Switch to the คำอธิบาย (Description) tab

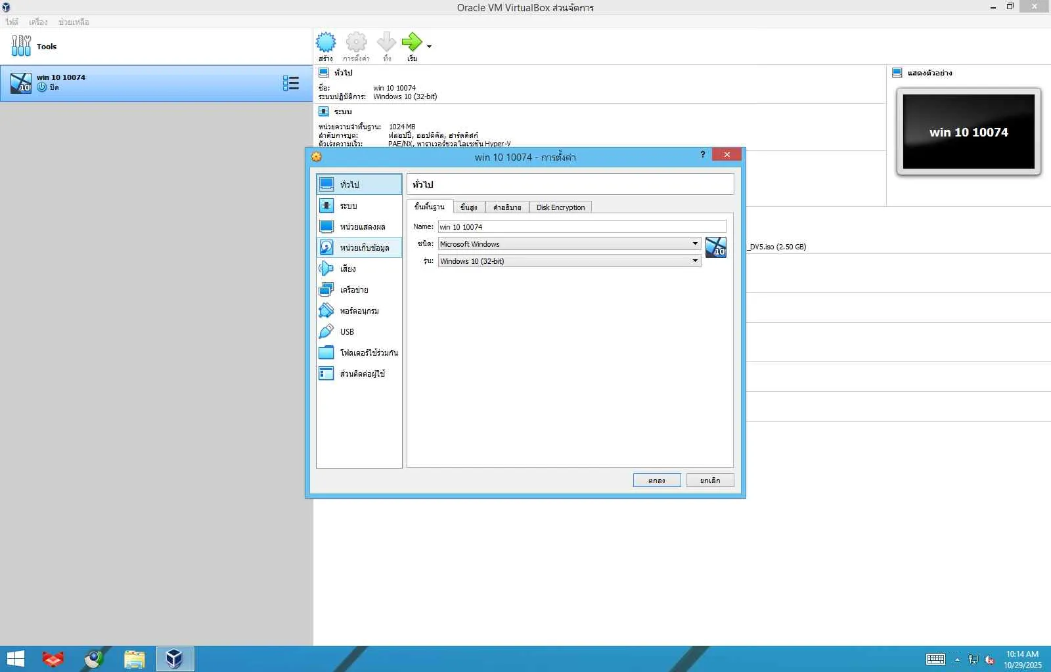click(507, 207)
